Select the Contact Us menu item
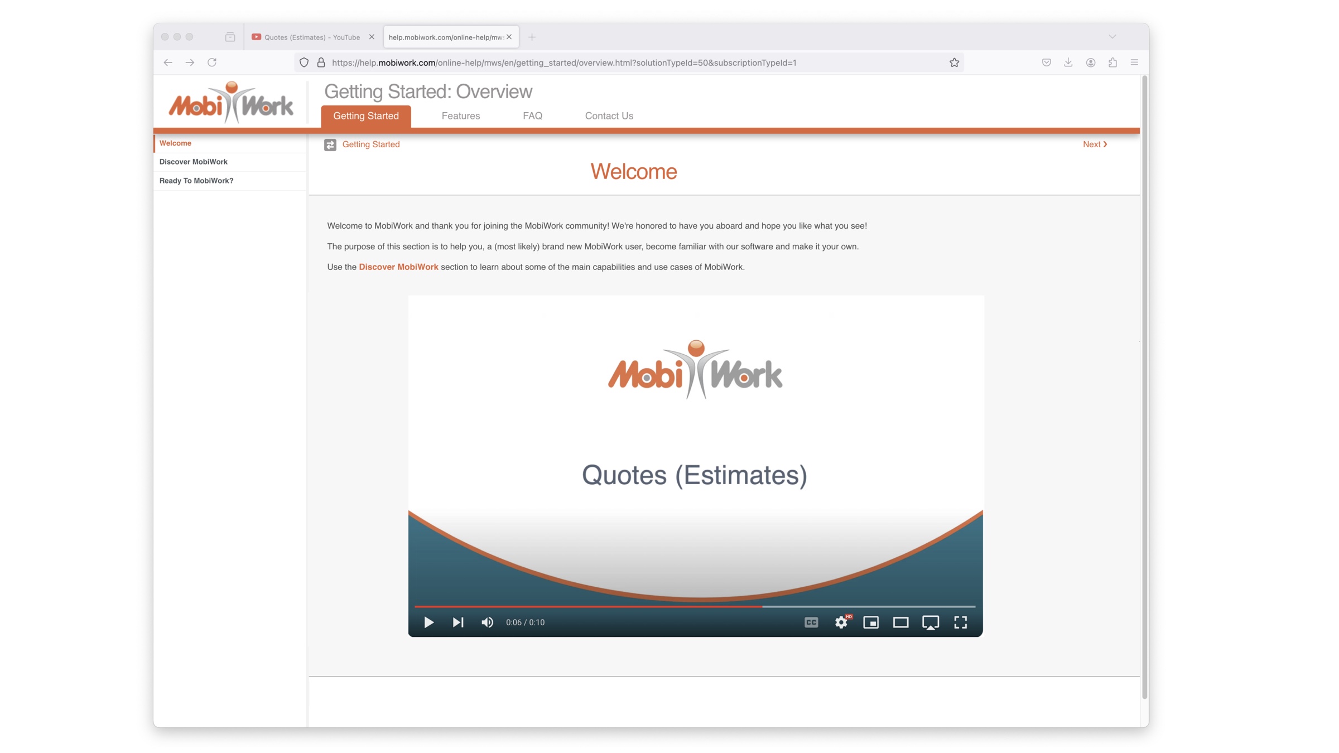The height and width of the screenshot is (753, 1339). (609, 116)
